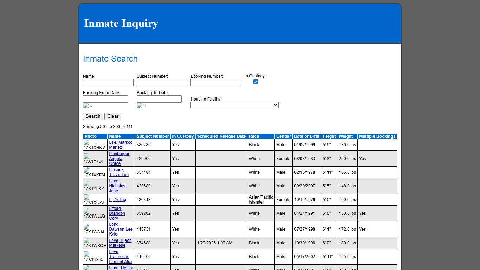480x270 pixels.
Task: Open the record for Lee, Markco Martez
Action: pyautogui.click(x=121, y=145)
